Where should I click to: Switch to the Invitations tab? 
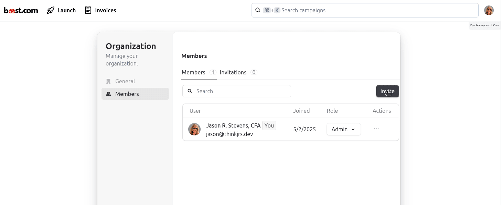pos(233,72)
